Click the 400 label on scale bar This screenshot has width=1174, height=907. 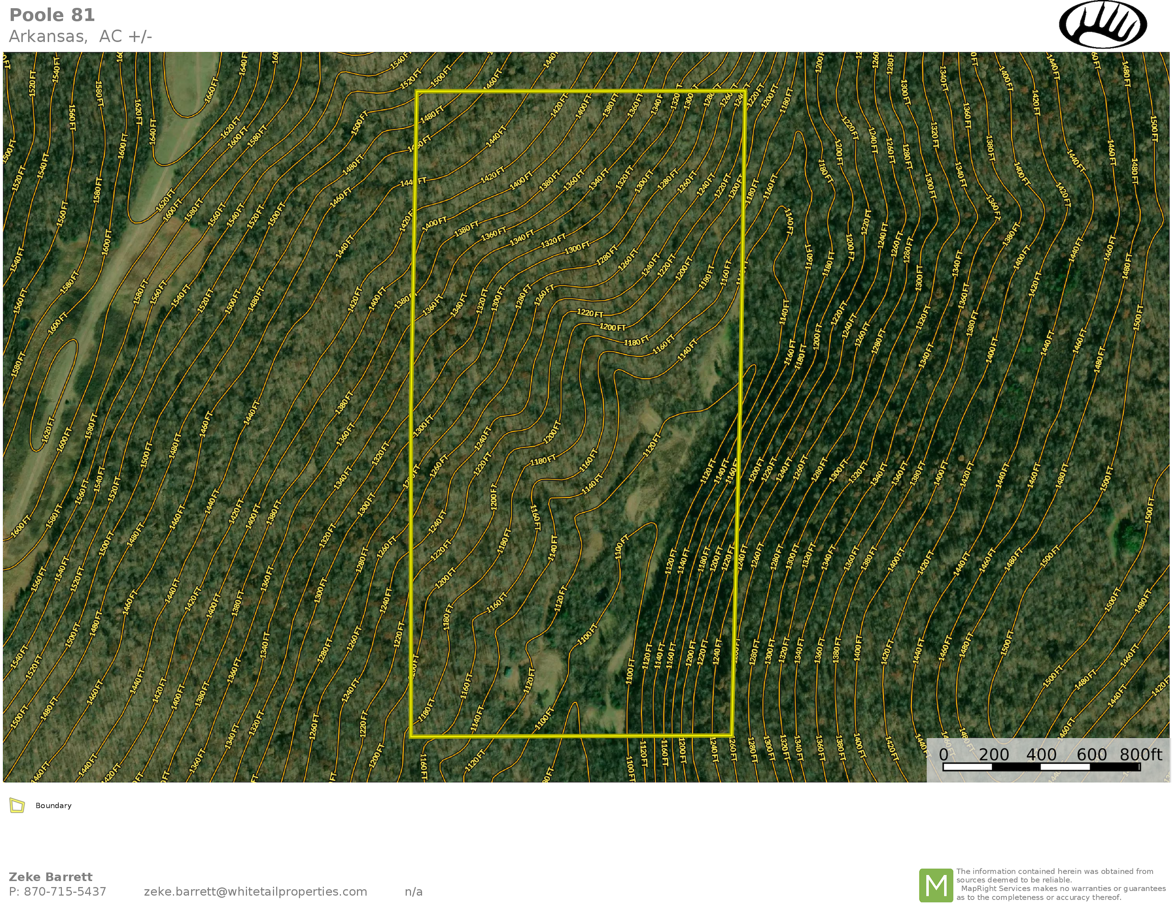1041,754
